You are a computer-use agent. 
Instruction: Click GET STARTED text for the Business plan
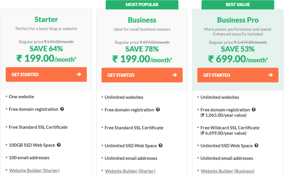[x=121, y=75]
